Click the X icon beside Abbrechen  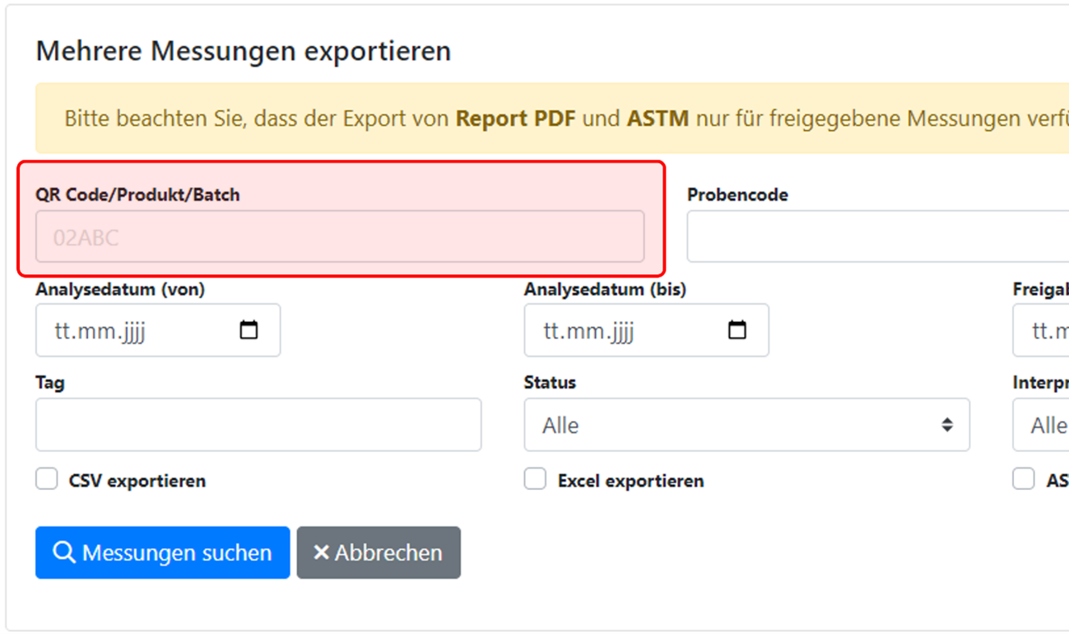321,552
